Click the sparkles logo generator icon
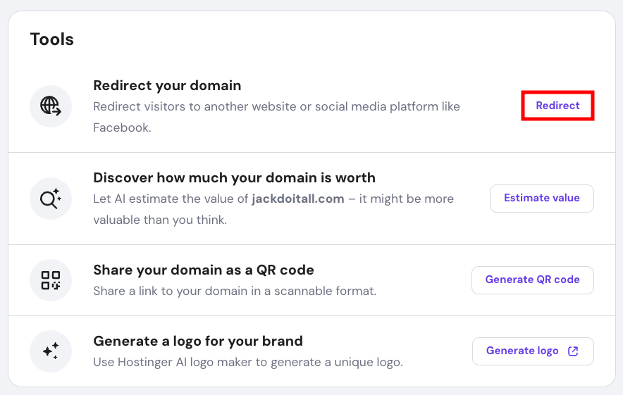The width and height of the screenshot is (623, 395). click(51, 351)
